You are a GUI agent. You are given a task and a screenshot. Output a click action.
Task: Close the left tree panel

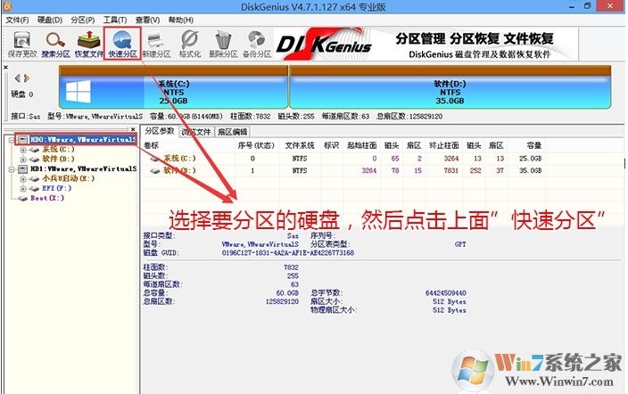tap(134, 129)
